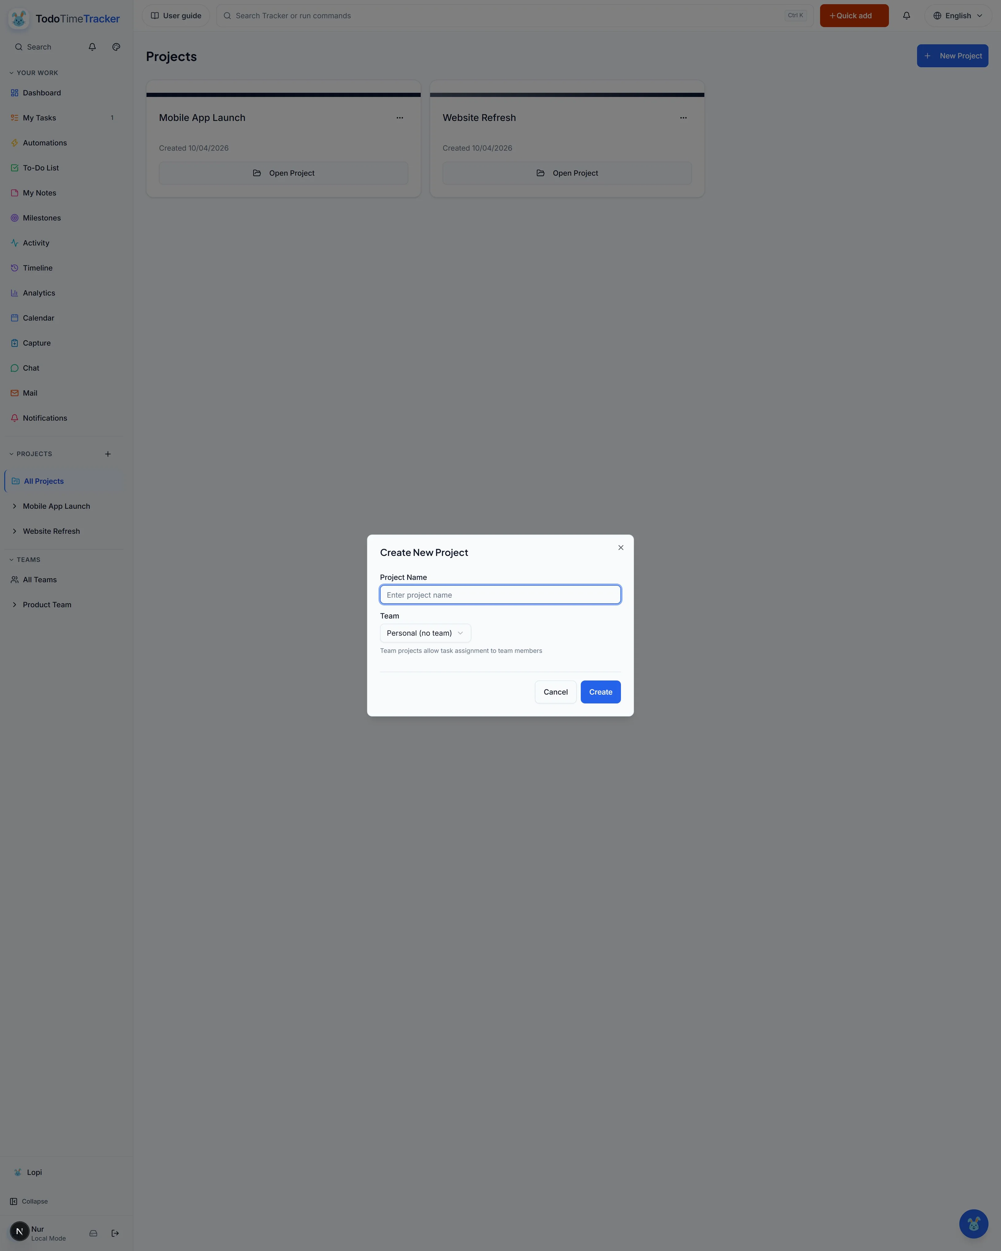Go to Automations

[x=64, y=143]
